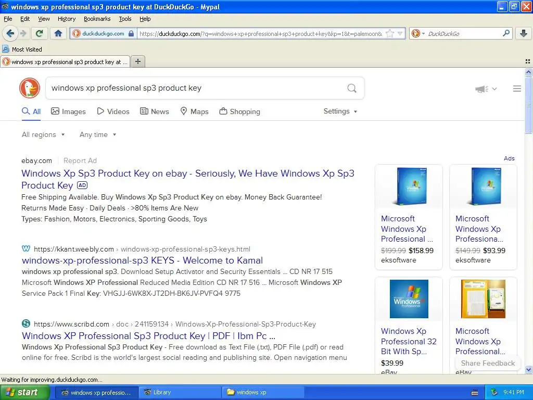The height and width of the screenshot is (400, 533).
Task: Click the Report Ad link
Action: point(80,160)
